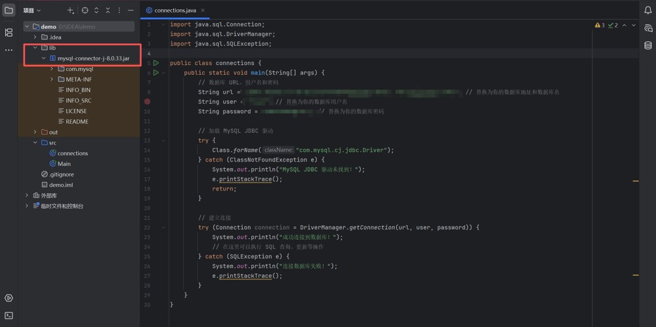Click the add new file plus icon

point(70,10)
